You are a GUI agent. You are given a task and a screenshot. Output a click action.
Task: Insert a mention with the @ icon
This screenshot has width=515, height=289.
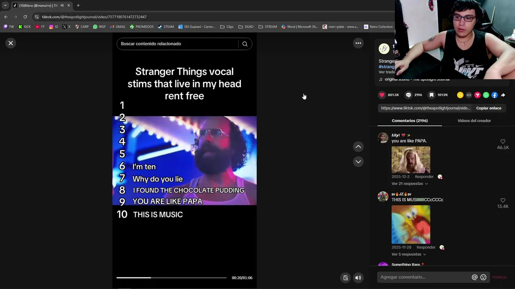(x=475, y=277)
